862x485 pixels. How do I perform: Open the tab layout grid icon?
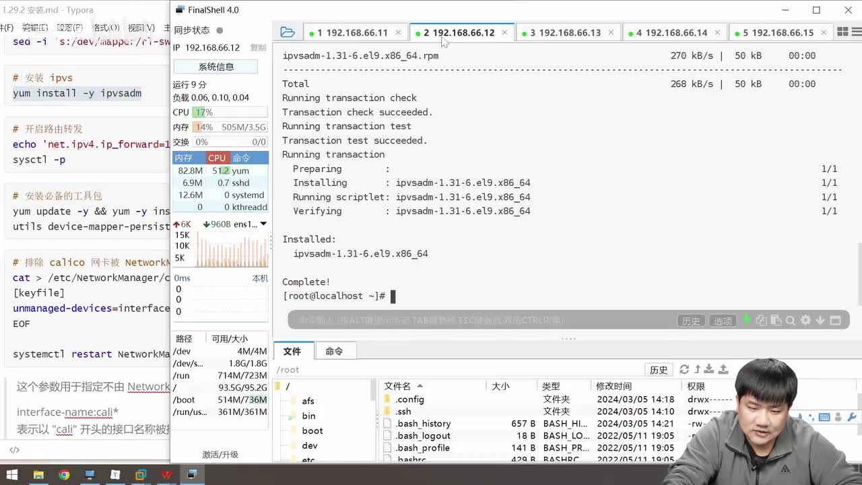coord(842,32)
